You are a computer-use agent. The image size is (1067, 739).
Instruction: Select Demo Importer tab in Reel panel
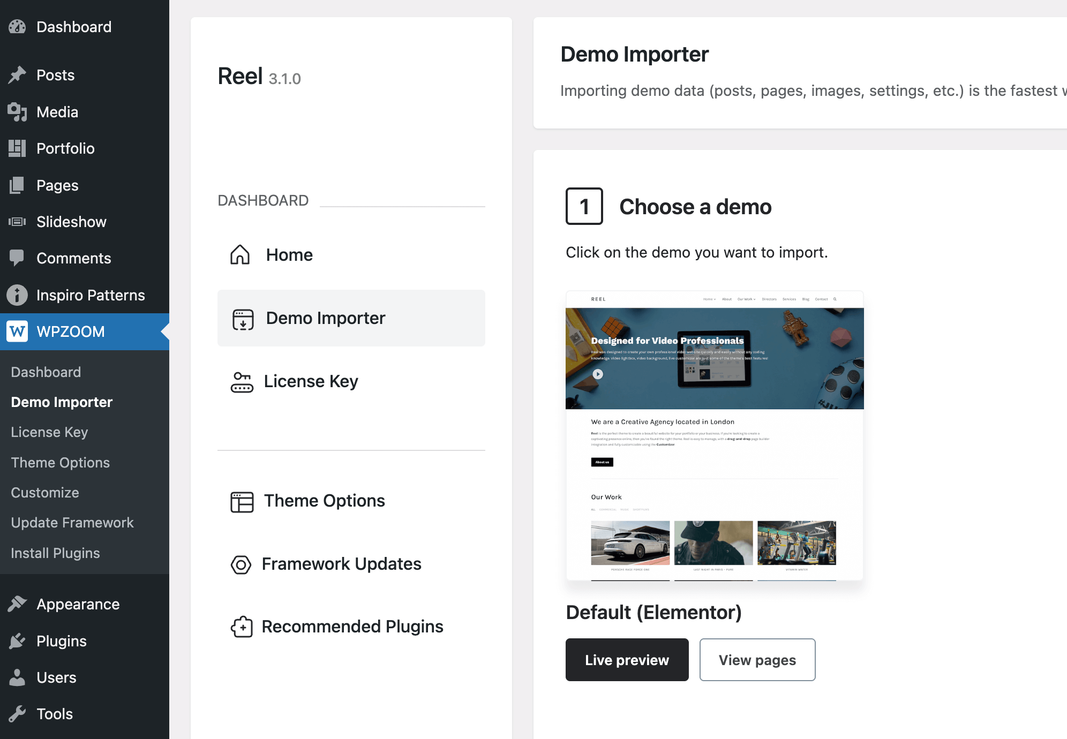point(351,318)
